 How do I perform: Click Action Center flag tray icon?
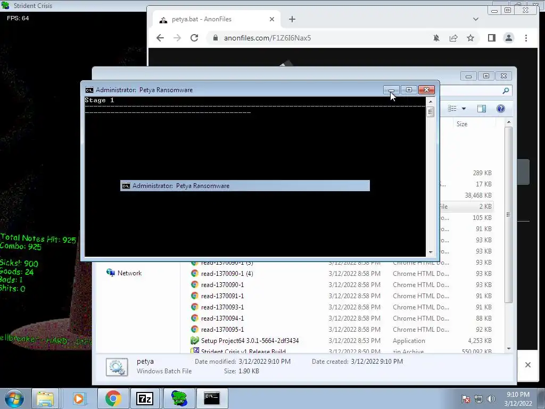tap(465, 399)
